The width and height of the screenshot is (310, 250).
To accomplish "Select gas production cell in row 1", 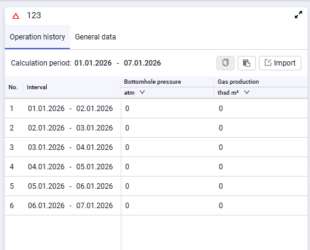I will click(x=261, y=109).
